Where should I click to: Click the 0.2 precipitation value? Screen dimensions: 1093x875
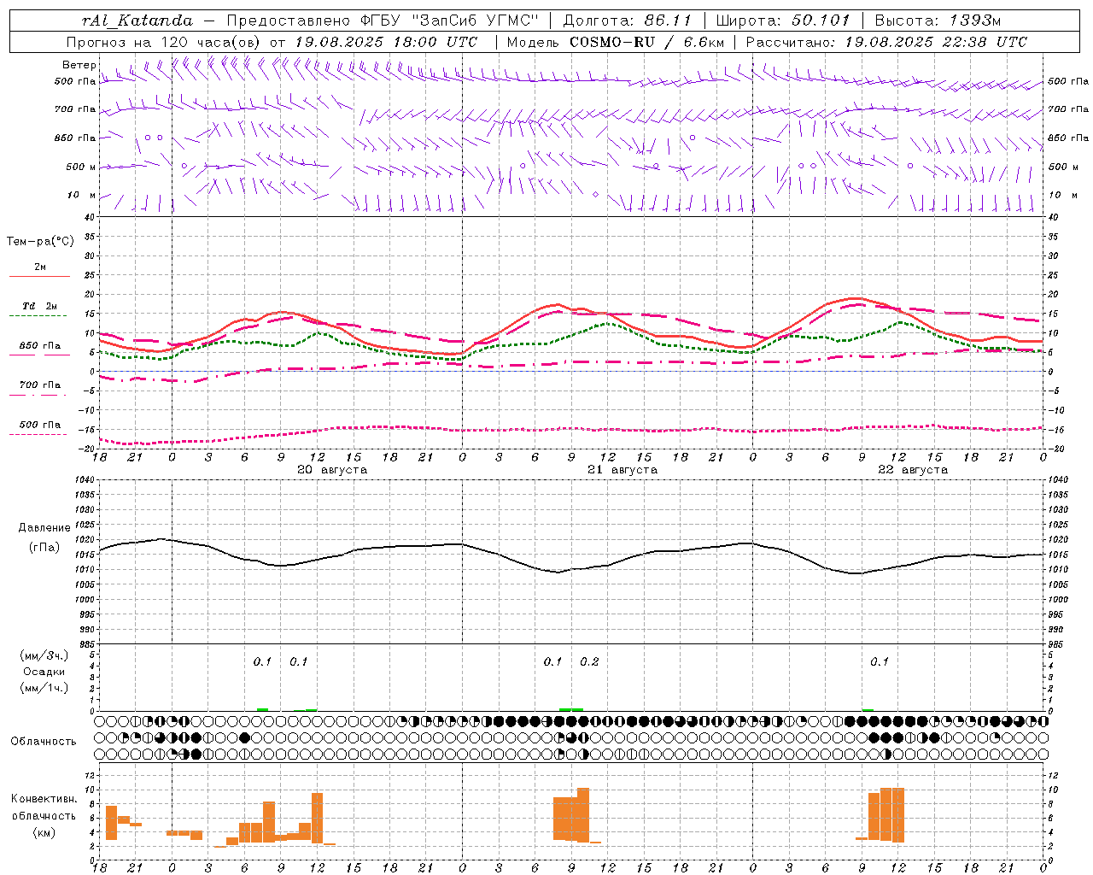[x=589, y=662]
